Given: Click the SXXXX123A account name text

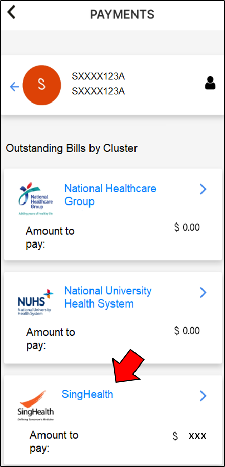Looking at the screenshot, I should pyautogui.click(x=98, y=77).
